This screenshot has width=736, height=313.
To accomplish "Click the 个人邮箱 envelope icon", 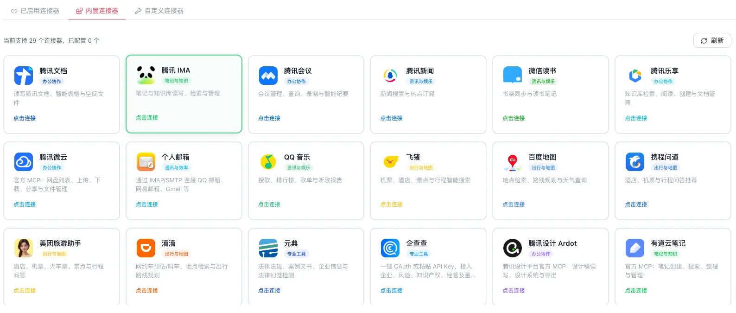I will click(x=146, y=162).
